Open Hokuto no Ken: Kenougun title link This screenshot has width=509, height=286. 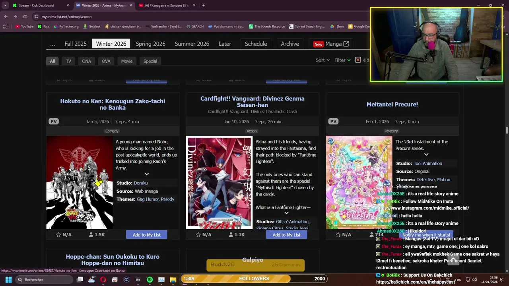point(113,104)
